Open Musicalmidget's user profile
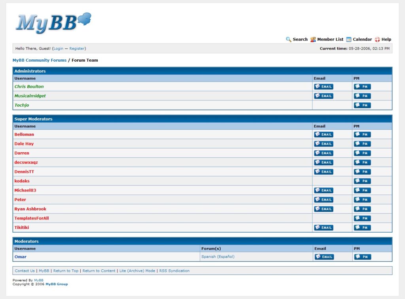Screen dimensions: 405x299 pos(30,96)
